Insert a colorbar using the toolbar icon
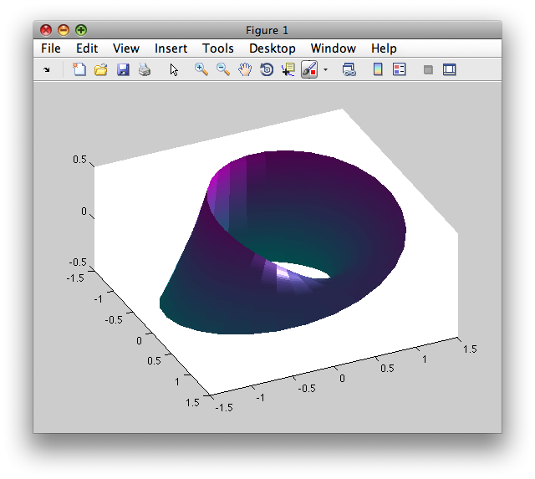Viewport: 535px width, 479px height. (x=378, y=69)
